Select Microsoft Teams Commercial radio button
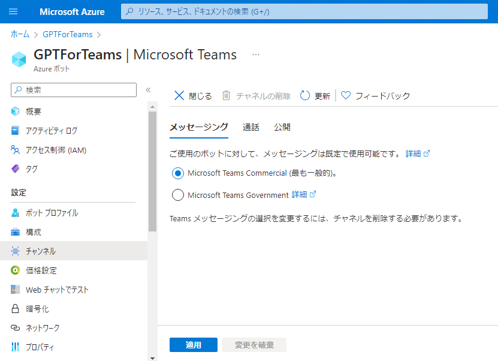This screenshot has width=498, height=361. tap(178, 173)
